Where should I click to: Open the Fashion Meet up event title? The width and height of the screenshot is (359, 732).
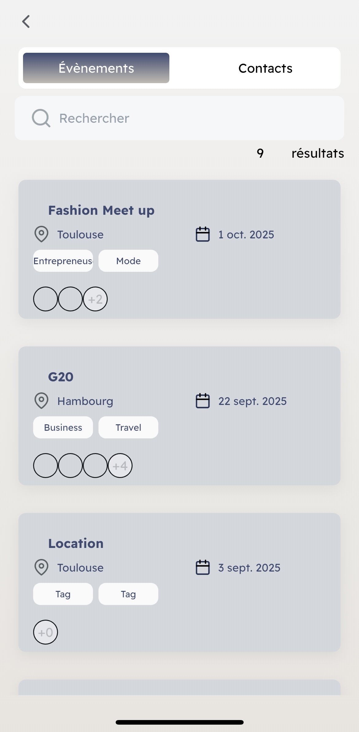101,210
